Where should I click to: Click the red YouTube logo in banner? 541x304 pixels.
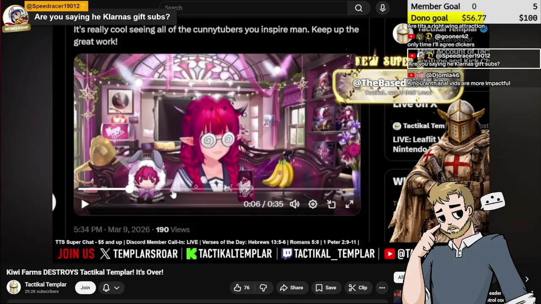390,253
